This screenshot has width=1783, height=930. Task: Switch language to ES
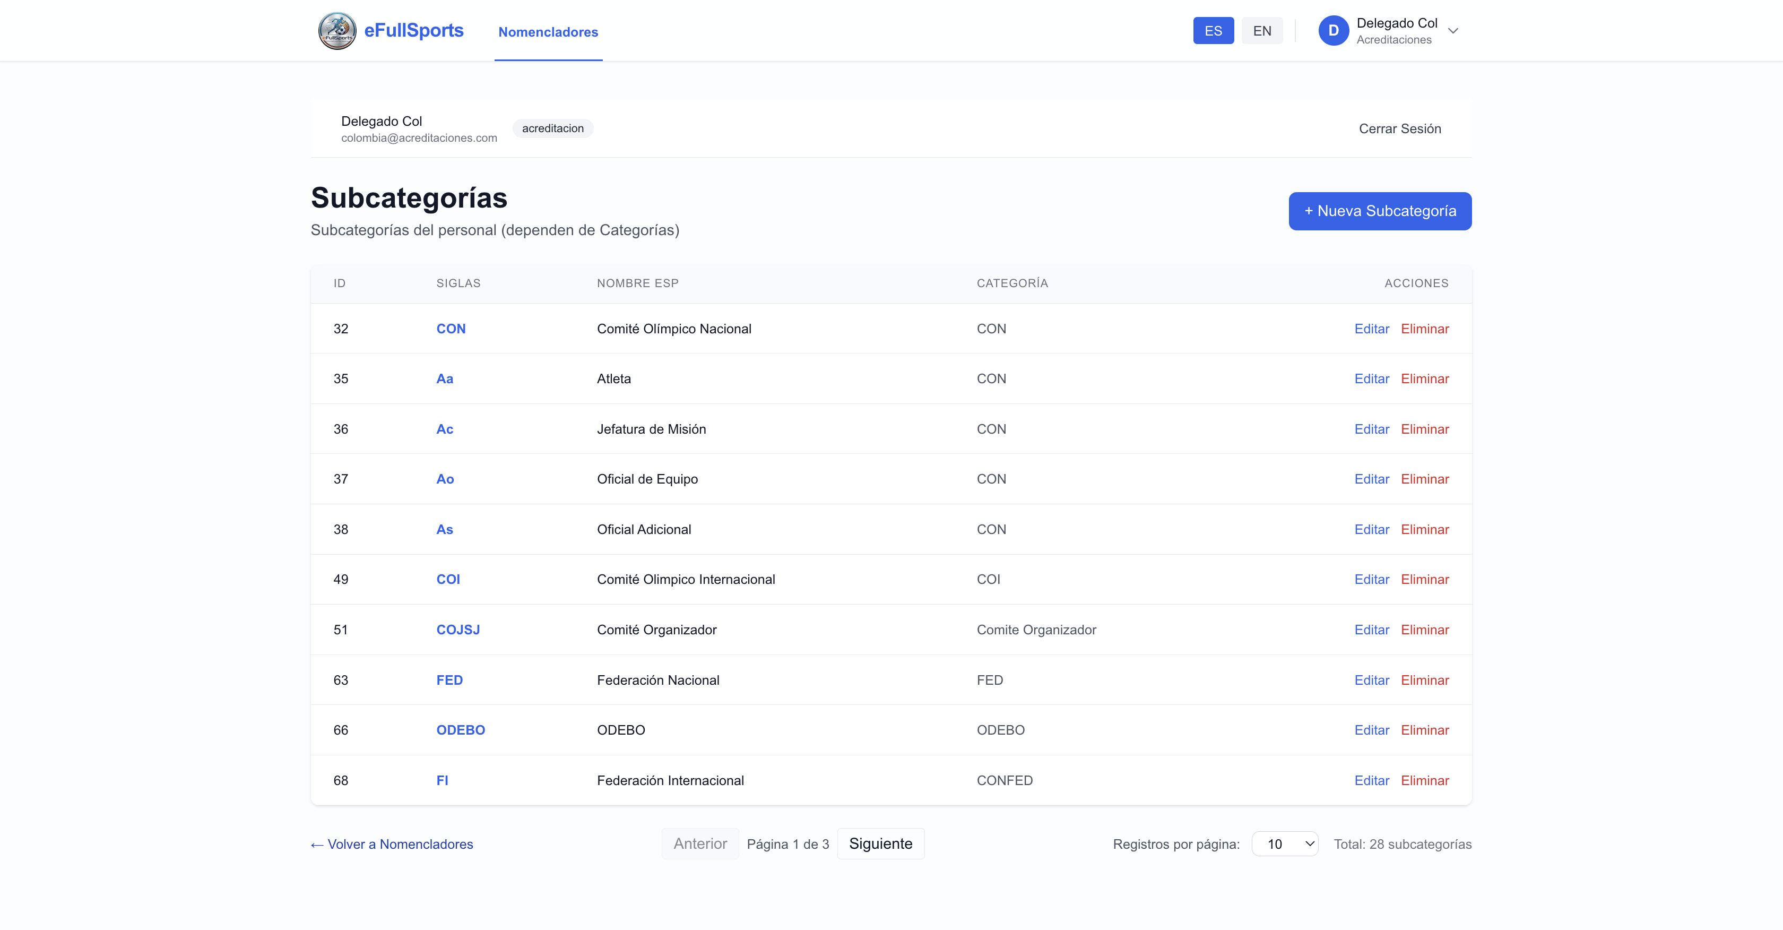pyautogui.click(x=1213, y=30)
